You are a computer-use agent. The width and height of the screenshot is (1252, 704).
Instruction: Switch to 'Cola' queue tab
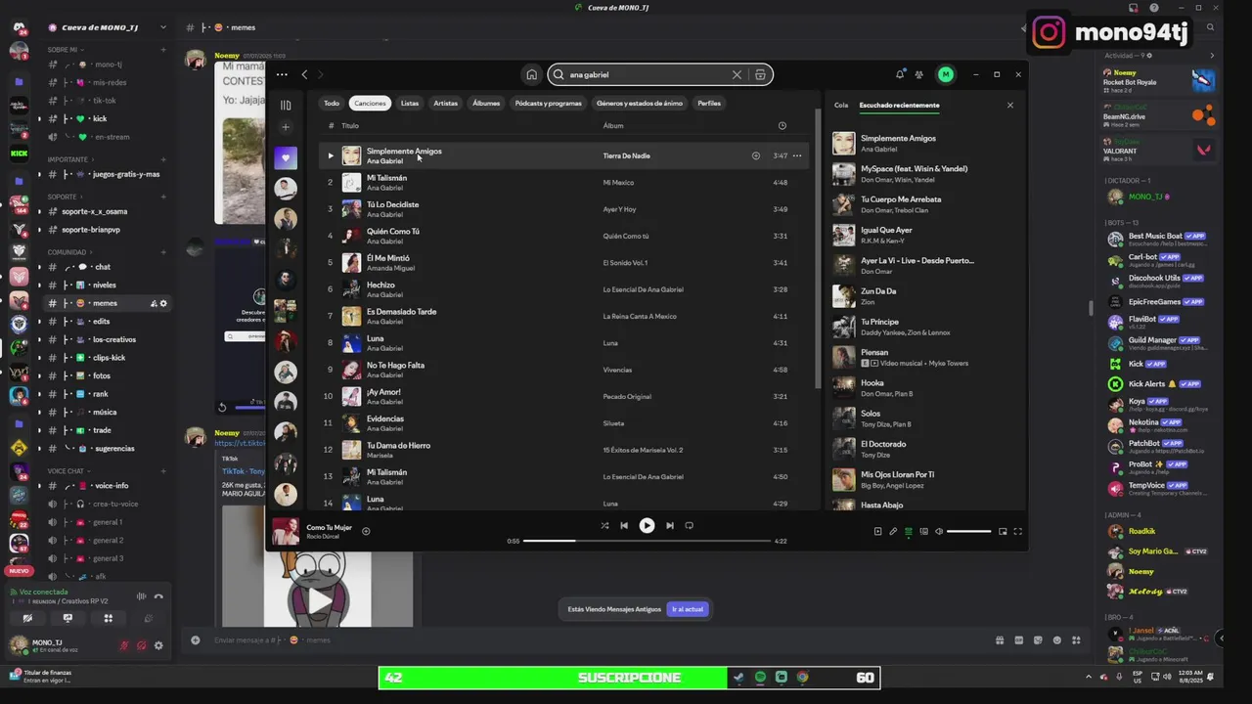[x=841, y=105]
